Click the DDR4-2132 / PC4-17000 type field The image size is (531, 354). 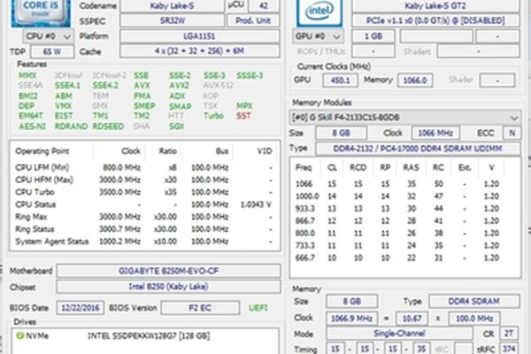click(418, 149)
